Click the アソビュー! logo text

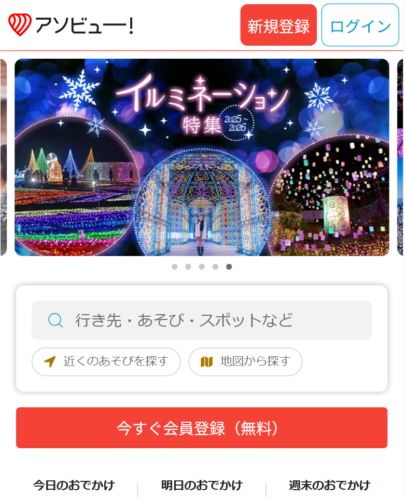pyautogui.click(x=84, y=25)
